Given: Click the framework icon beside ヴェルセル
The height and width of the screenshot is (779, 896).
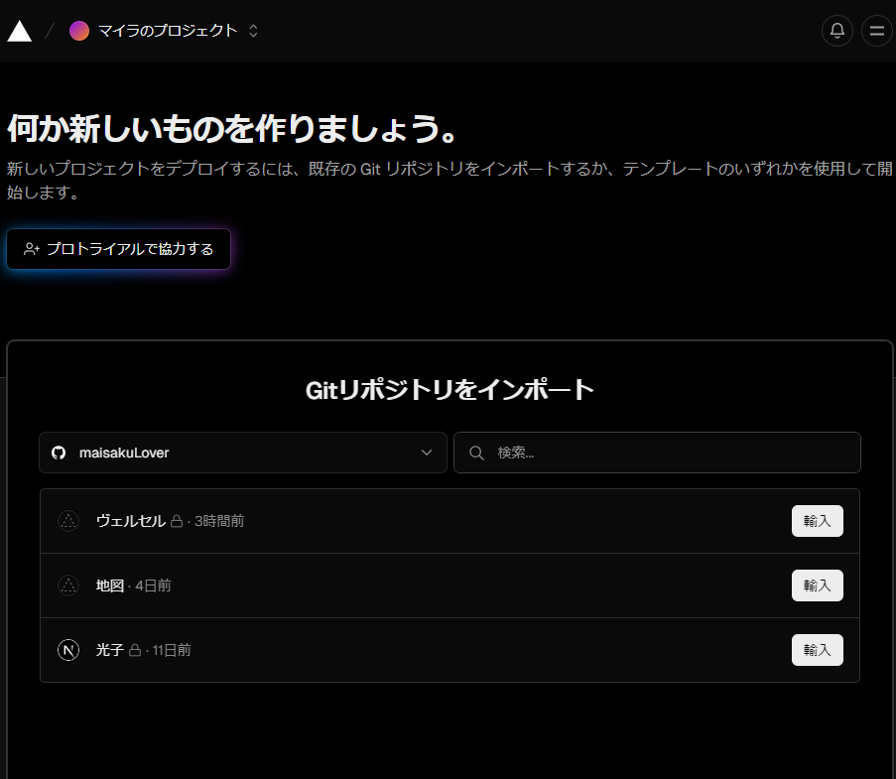Looking at the screenshot, I should 68,521.
